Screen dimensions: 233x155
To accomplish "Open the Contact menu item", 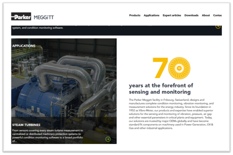I will (218, 15).
